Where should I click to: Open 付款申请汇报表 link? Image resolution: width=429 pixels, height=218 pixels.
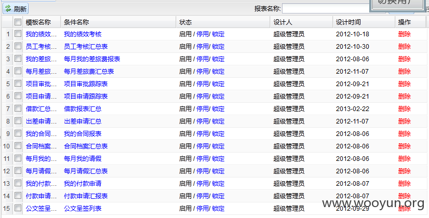(86, 196)
